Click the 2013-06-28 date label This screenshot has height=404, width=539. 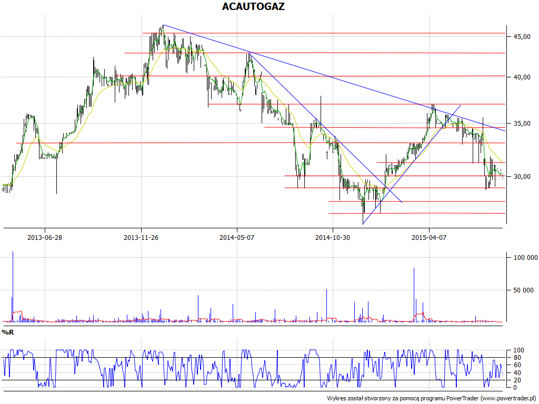click(x=45, y=237)
